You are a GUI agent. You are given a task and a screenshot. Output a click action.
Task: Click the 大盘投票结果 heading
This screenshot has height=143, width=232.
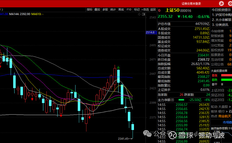219,71
